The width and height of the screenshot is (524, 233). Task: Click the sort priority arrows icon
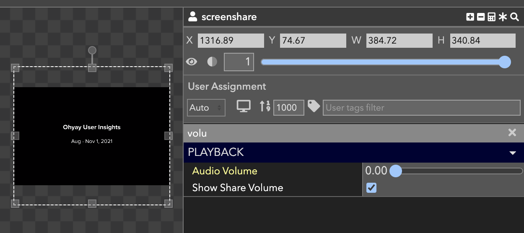[265, 106]
